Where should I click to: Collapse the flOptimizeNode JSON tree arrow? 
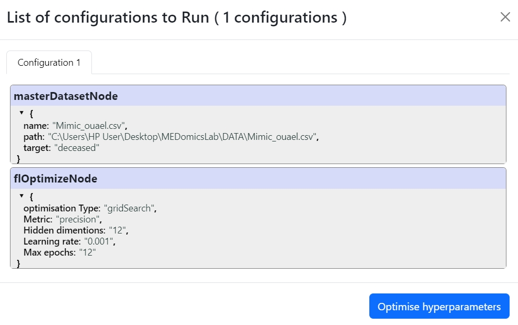click(22, 196)
